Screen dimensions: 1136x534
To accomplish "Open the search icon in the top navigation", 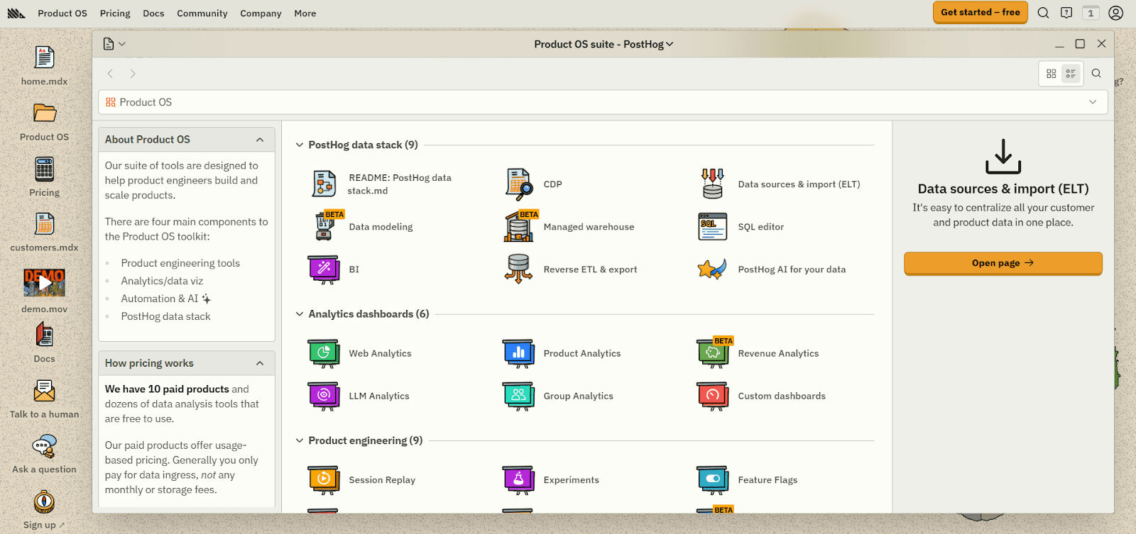I will click(x=1043, y=13).
